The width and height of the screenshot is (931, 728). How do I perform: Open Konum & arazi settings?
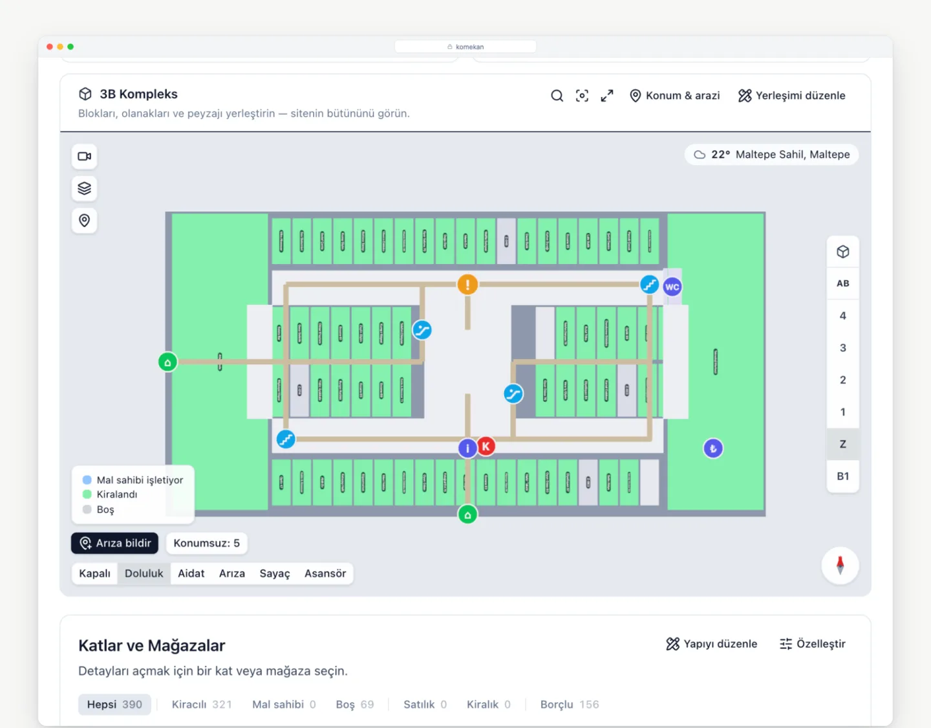coord(675,96)
